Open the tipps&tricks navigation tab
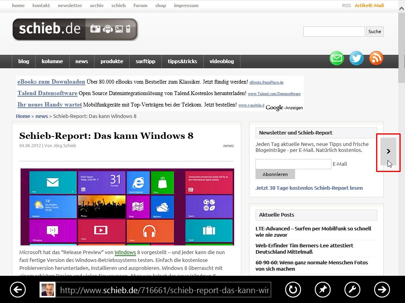405x303 pixels. coord(182,61)
